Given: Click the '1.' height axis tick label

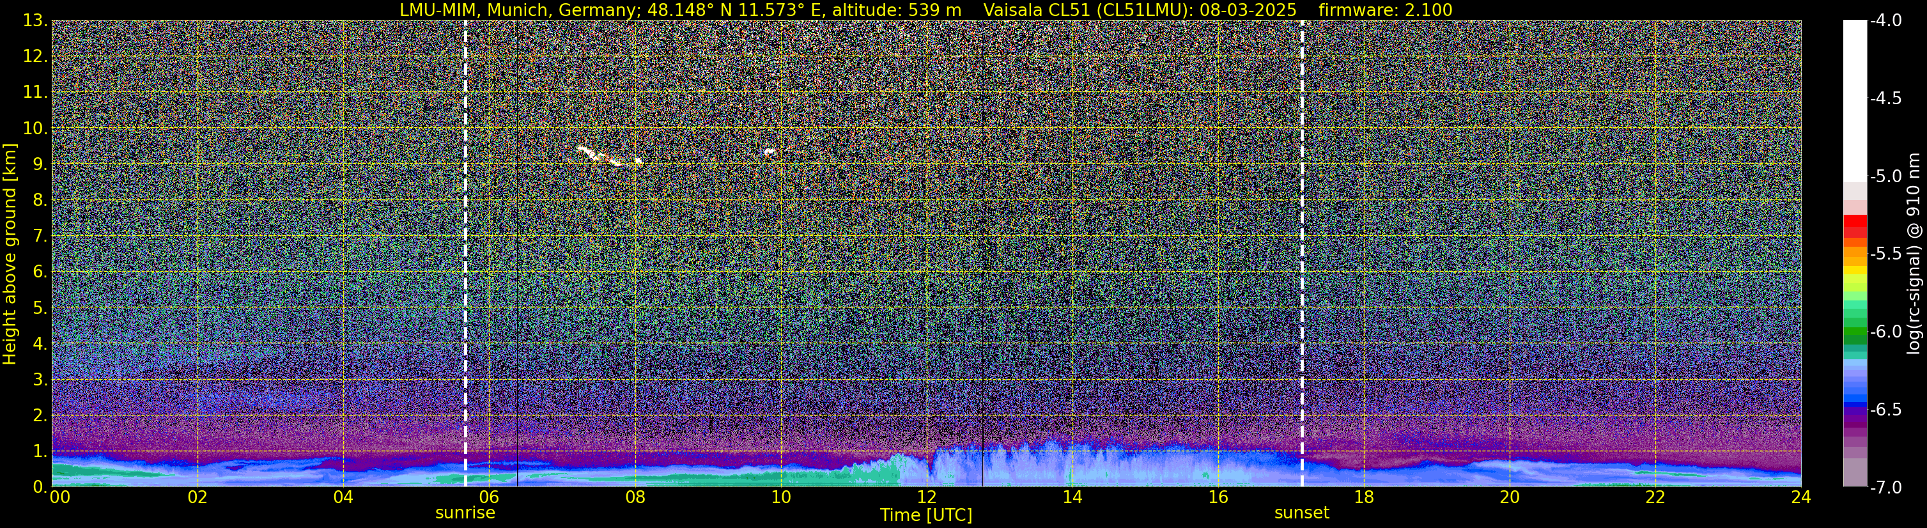Looking at the screenshot, I should tap(40, 452).
